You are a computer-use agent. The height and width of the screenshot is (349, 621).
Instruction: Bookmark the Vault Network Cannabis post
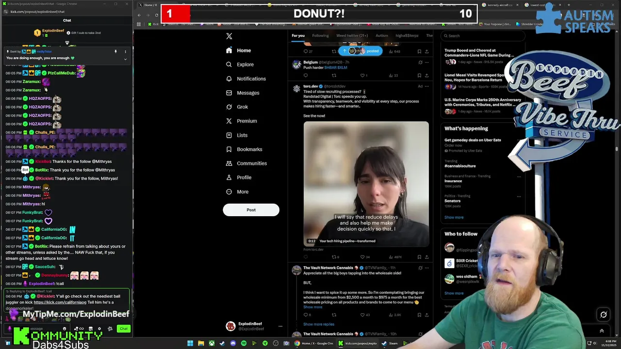pos(419,315)
